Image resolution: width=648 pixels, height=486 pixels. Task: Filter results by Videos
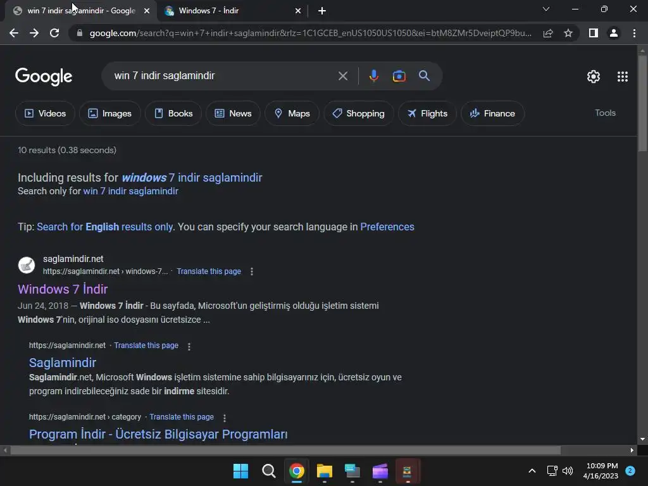click(x=45, y=113)
